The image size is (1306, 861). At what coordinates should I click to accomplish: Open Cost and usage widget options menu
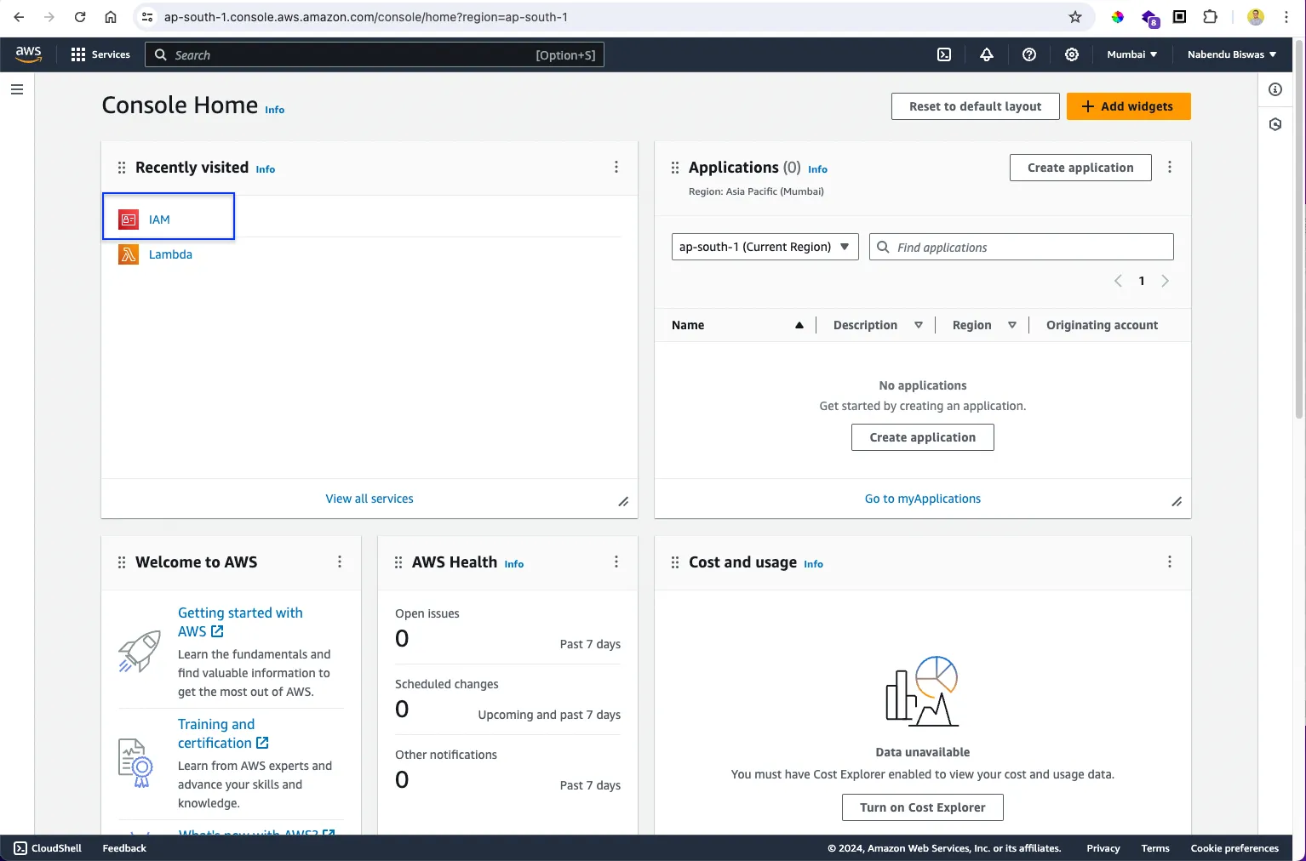coord(1170,562)
